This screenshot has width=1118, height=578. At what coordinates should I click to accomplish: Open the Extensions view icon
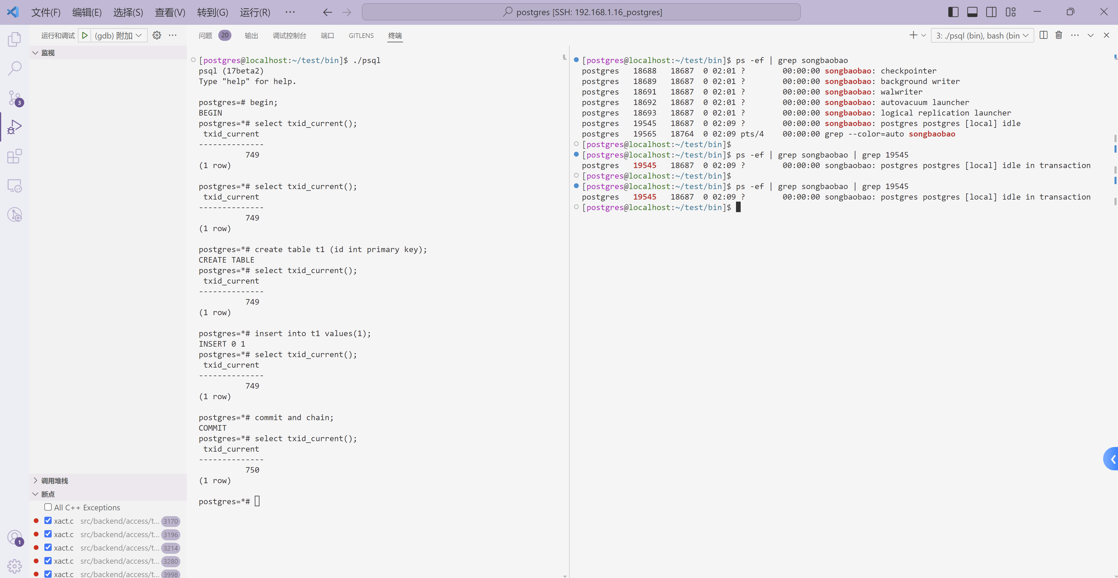14,156
